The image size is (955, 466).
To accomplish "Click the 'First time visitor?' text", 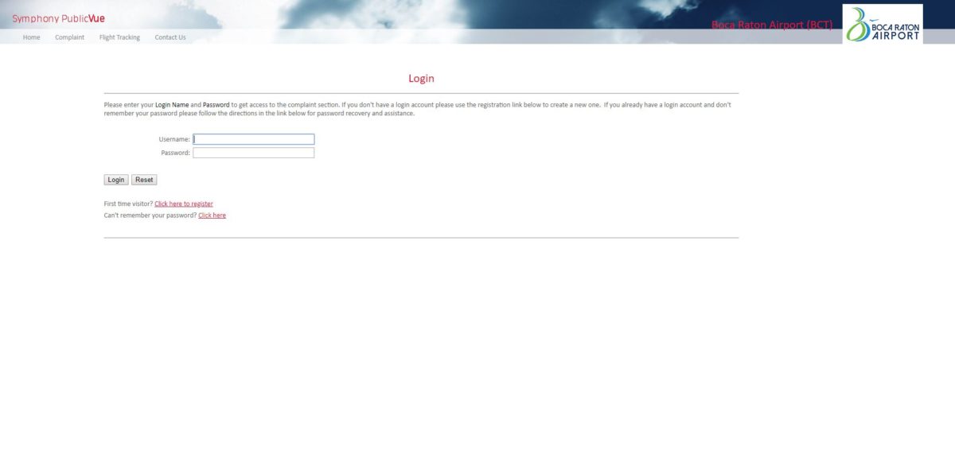I will point(128,204).
